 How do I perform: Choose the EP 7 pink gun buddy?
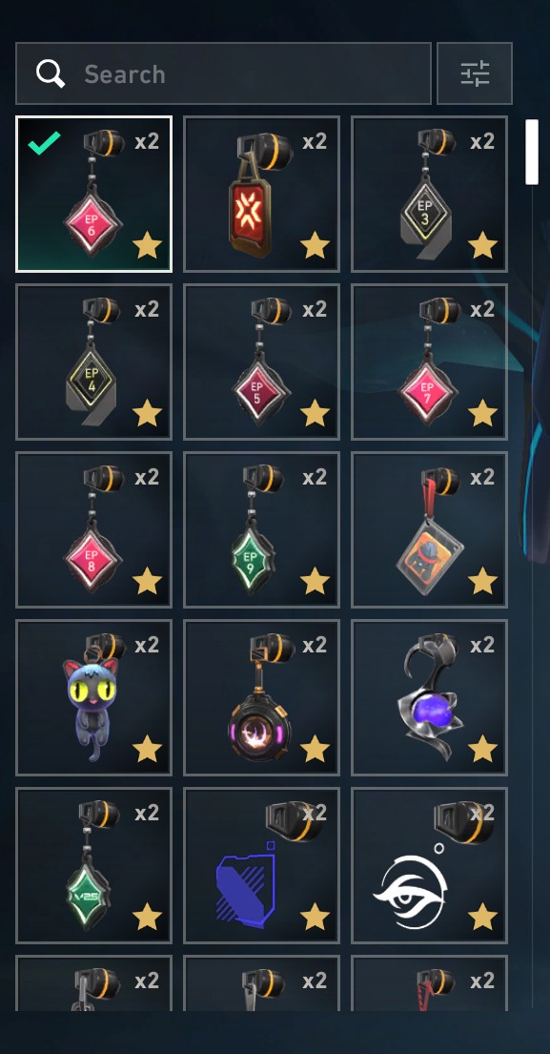coord(429,362)
